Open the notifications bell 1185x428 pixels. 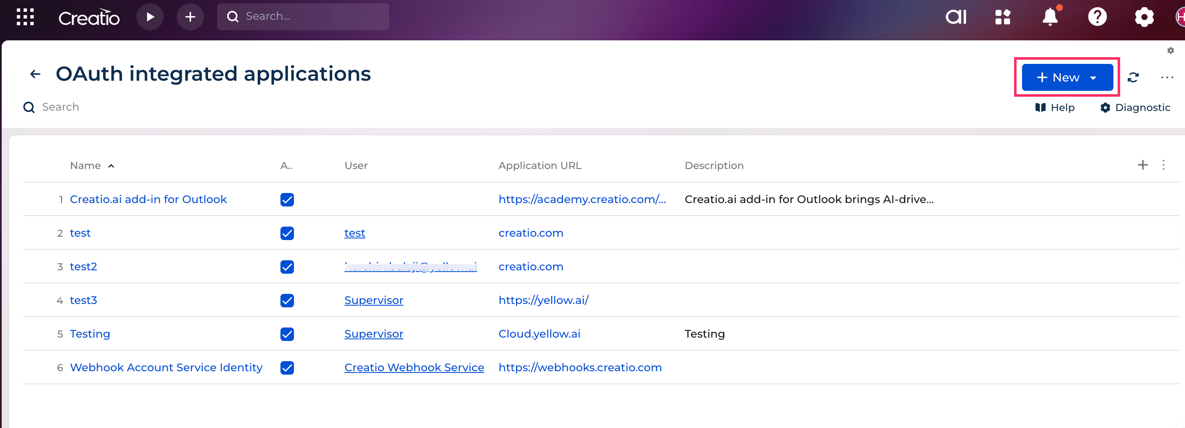coord(1050,17)
